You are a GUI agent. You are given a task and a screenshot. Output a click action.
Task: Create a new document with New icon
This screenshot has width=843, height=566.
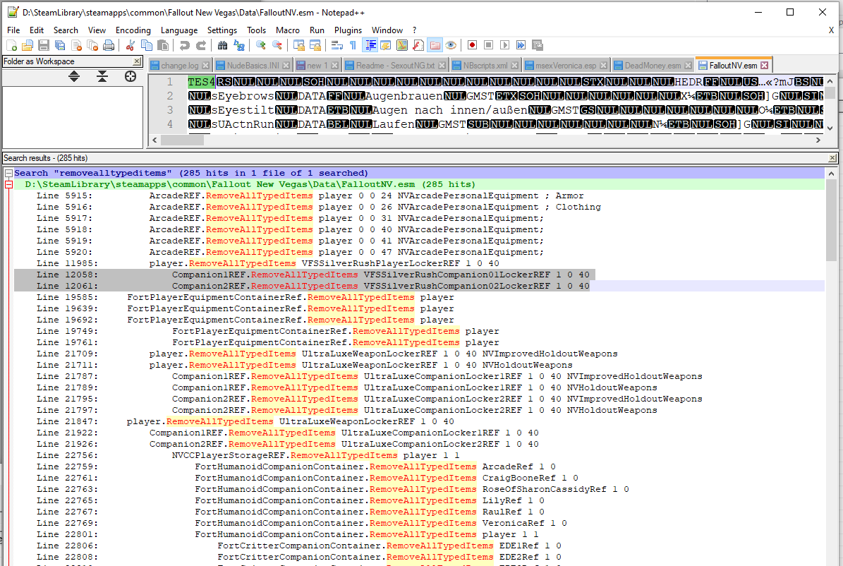(11, 45)
